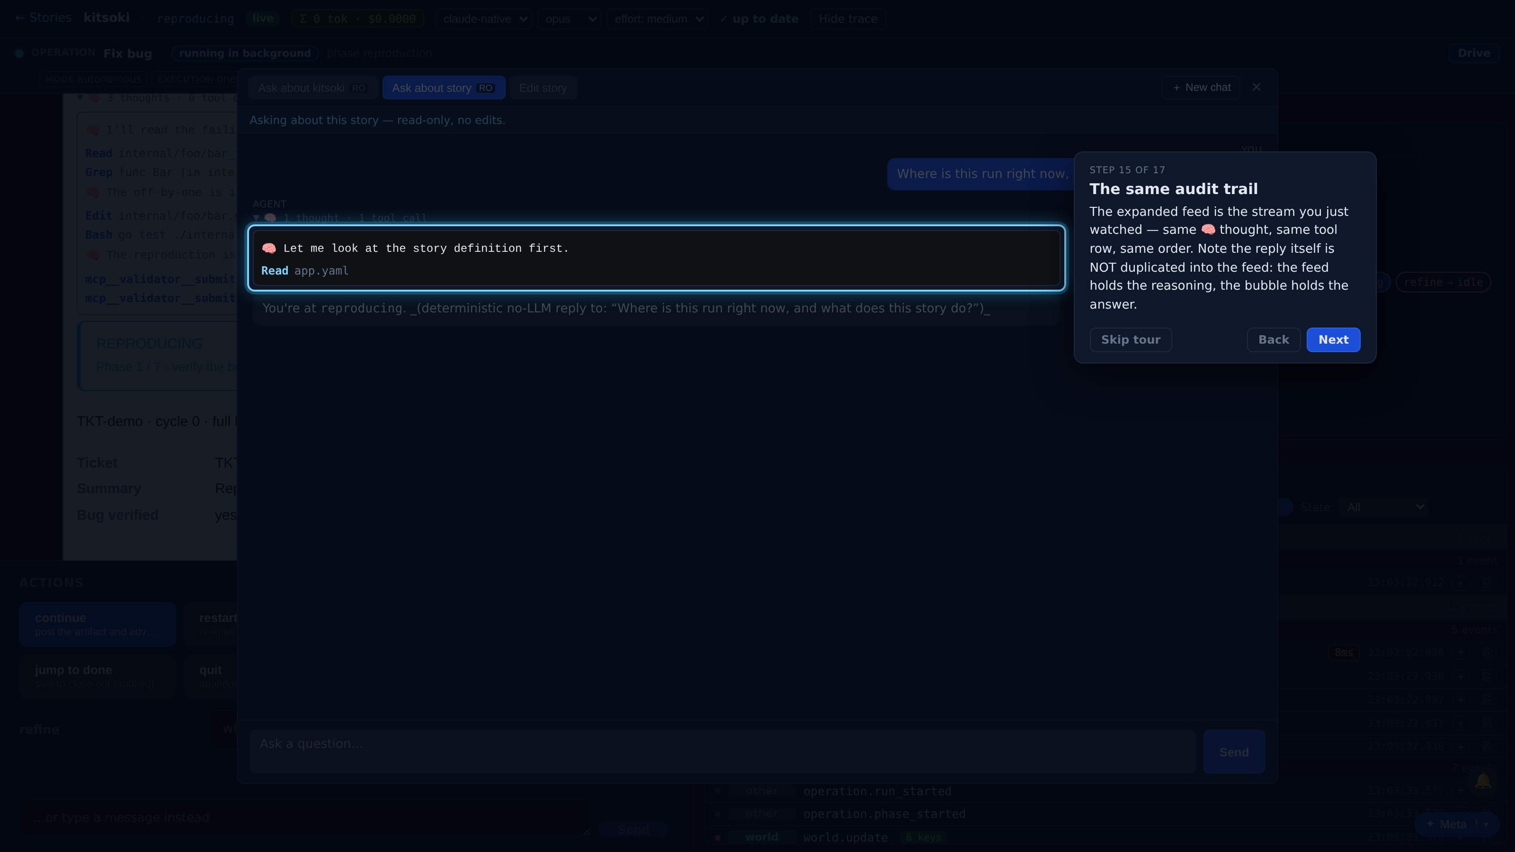The width and height of the screenshot is (1515, 852).
Task: Select the Ask about story tab
Action: point(444,88)
